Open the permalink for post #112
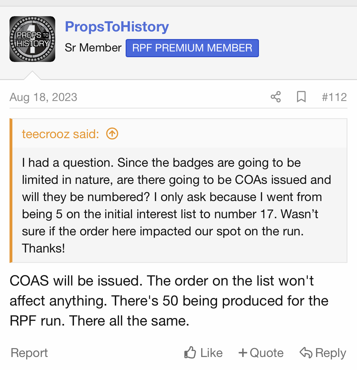This screenshot has height=370, width=357. pos(334,97)
